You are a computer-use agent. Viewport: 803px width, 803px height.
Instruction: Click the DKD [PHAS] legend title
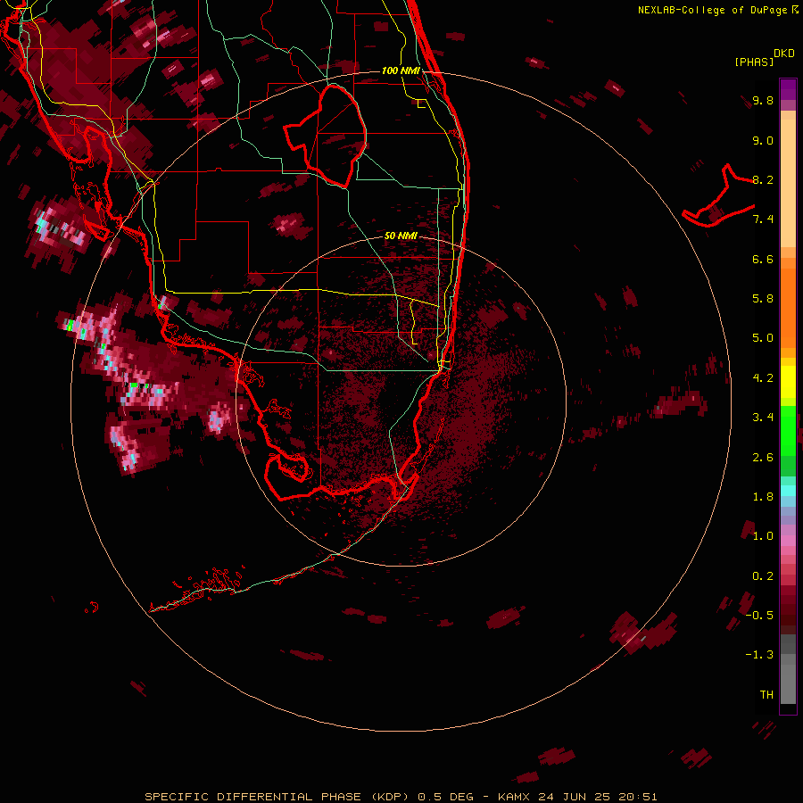(x=764, y=57)
